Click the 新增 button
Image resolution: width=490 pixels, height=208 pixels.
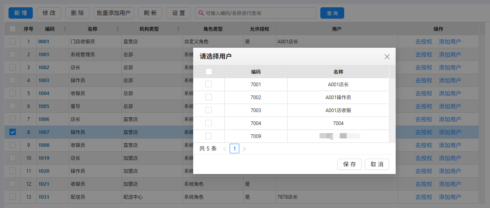[21, 13]
